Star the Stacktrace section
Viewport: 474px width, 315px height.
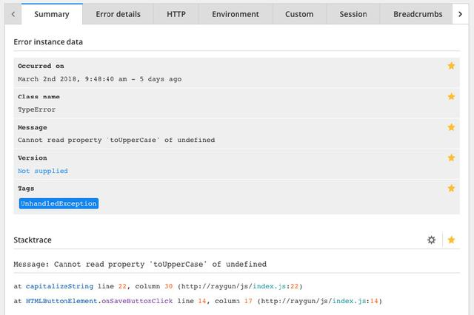[x=451, y=240]
